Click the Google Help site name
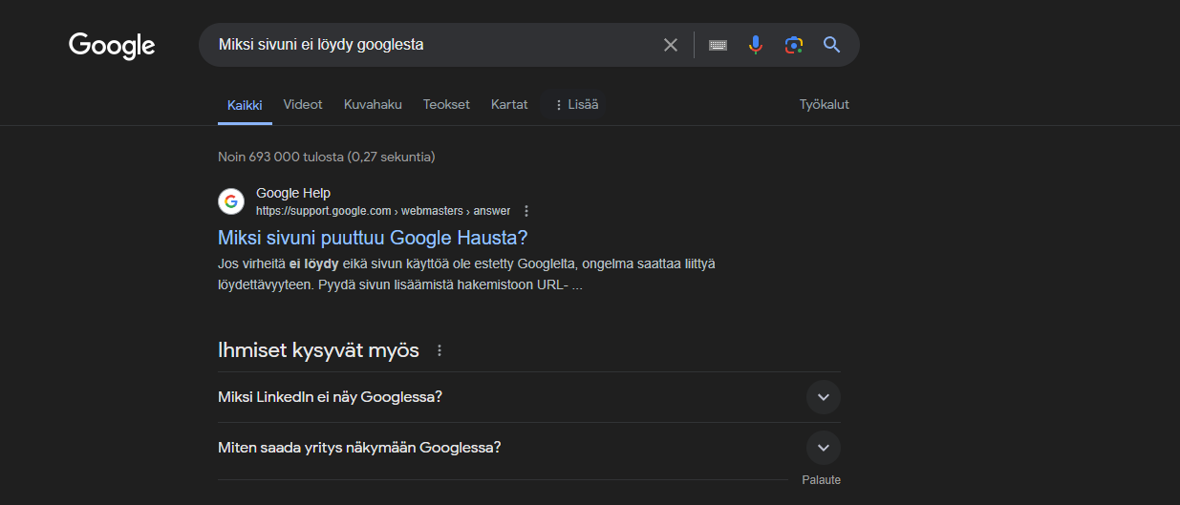This screenshot has height=505, width=1180. pos(293,193)
